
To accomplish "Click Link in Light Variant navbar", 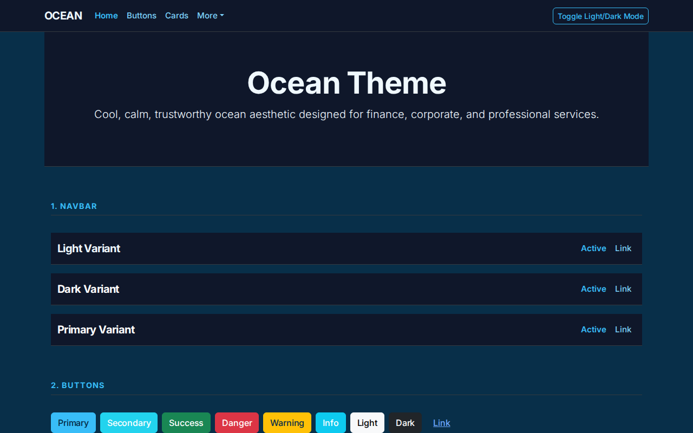I will pyautogui.click(x=623, y=248).
